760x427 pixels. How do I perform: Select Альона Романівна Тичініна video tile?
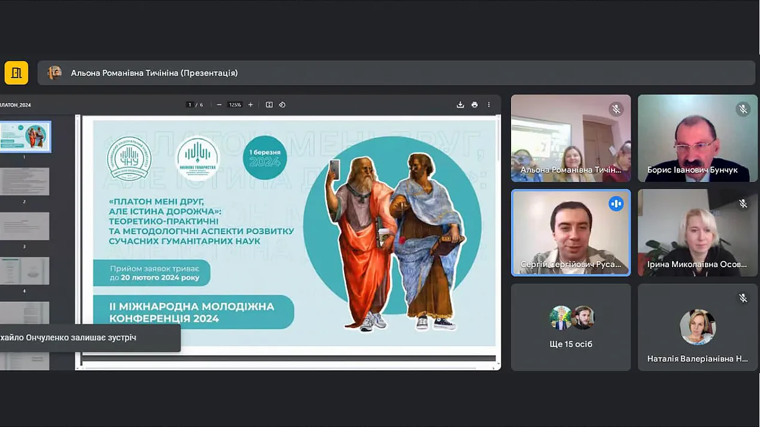tap(570, 138)
